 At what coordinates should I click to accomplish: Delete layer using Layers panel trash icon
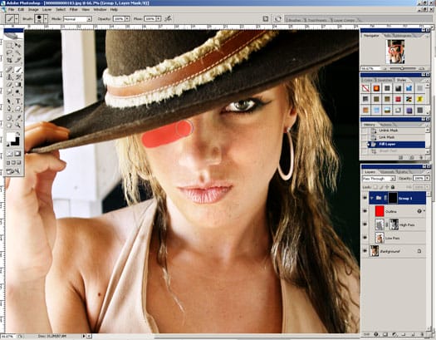[x=423, y=334]
